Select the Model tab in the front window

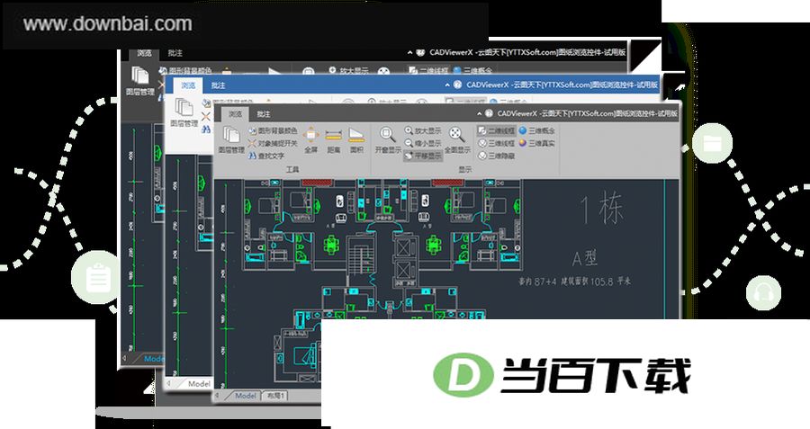[x=246, y=396]
